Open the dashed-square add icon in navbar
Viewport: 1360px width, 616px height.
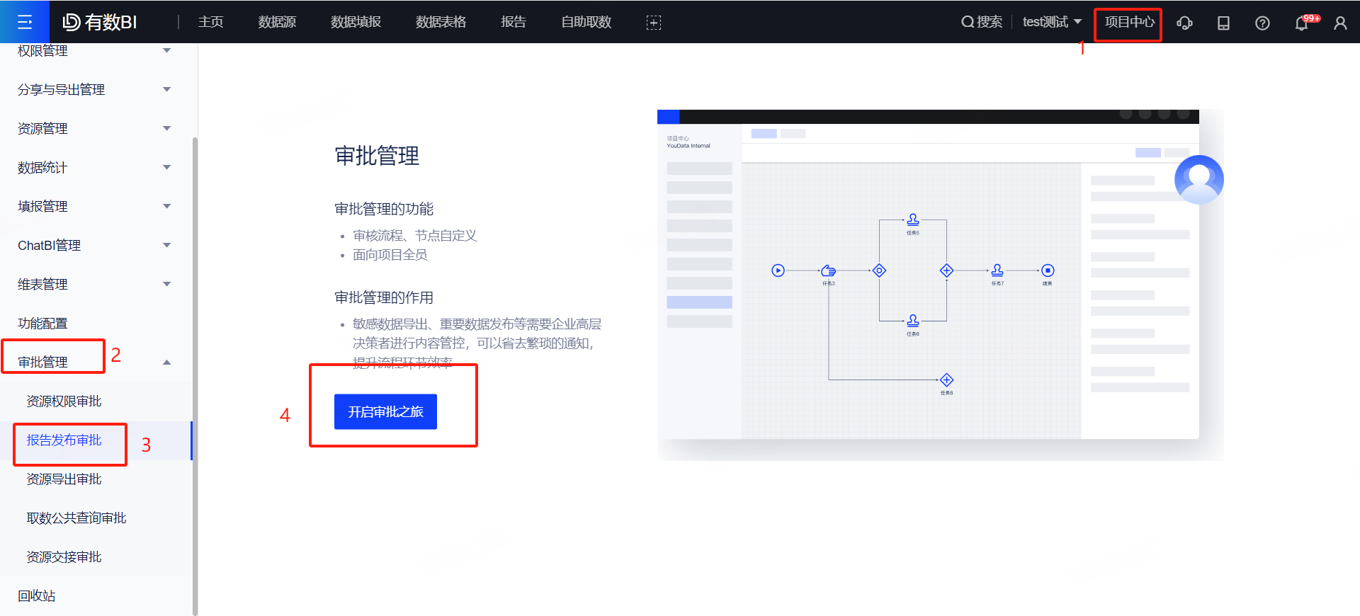653,23
